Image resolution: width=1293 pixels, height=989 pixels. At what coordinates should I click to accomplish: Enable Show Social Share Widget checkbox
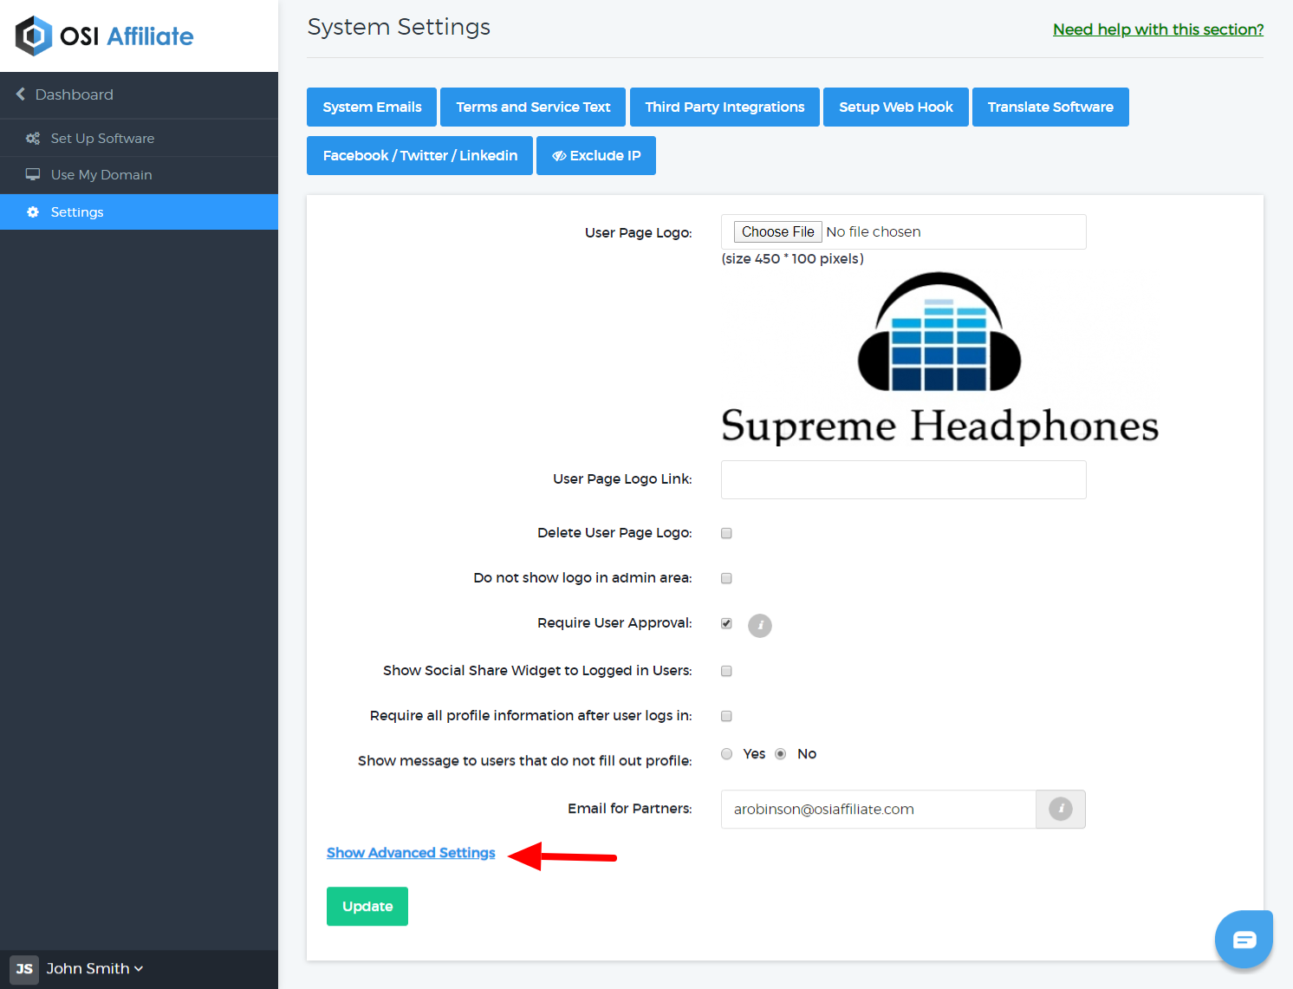726,671
